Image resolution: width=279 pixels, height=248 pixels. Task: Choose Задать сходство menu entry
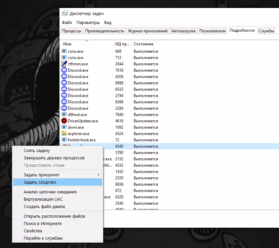[x=58, y=182]
